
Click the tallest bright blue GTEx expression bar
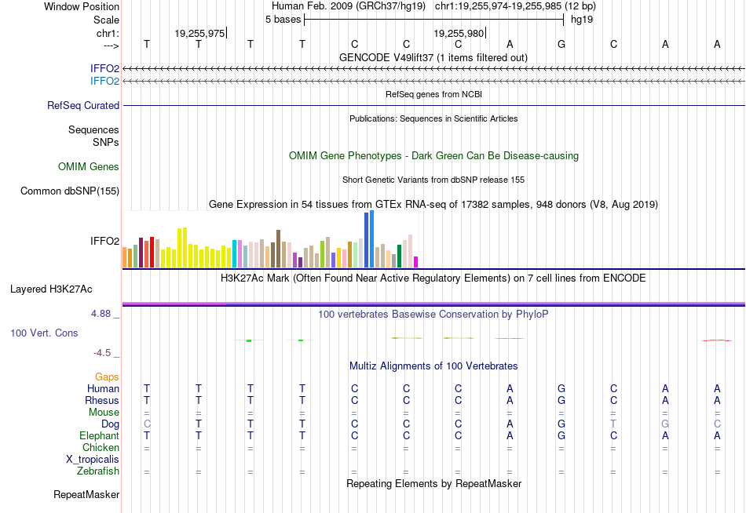pos(372,239)
